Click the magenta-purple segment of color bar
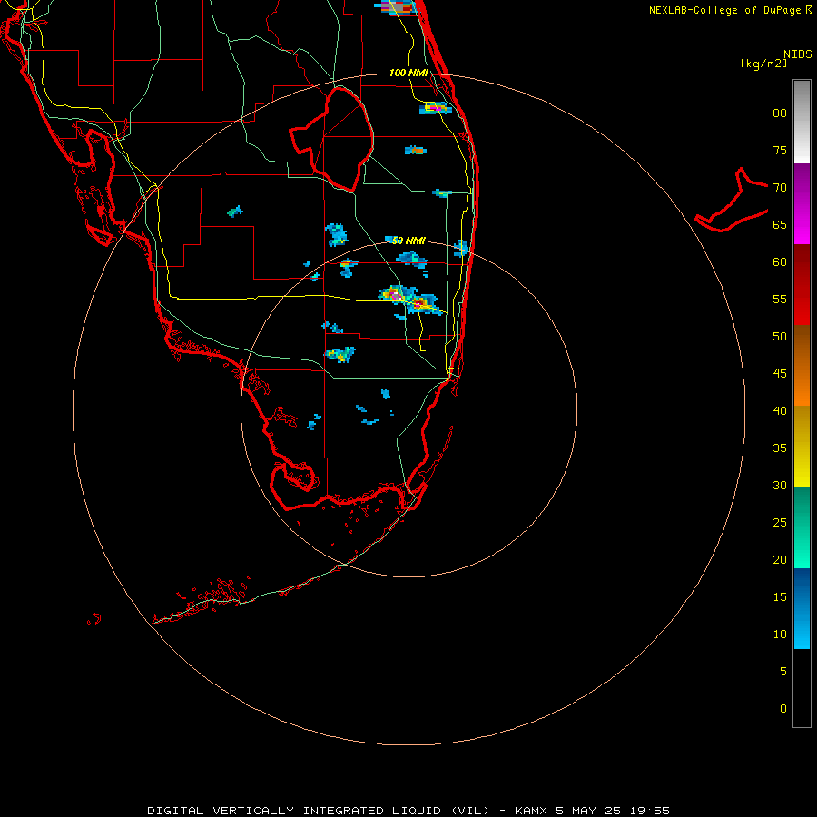The image size is (817, 817). pos(802,203)
